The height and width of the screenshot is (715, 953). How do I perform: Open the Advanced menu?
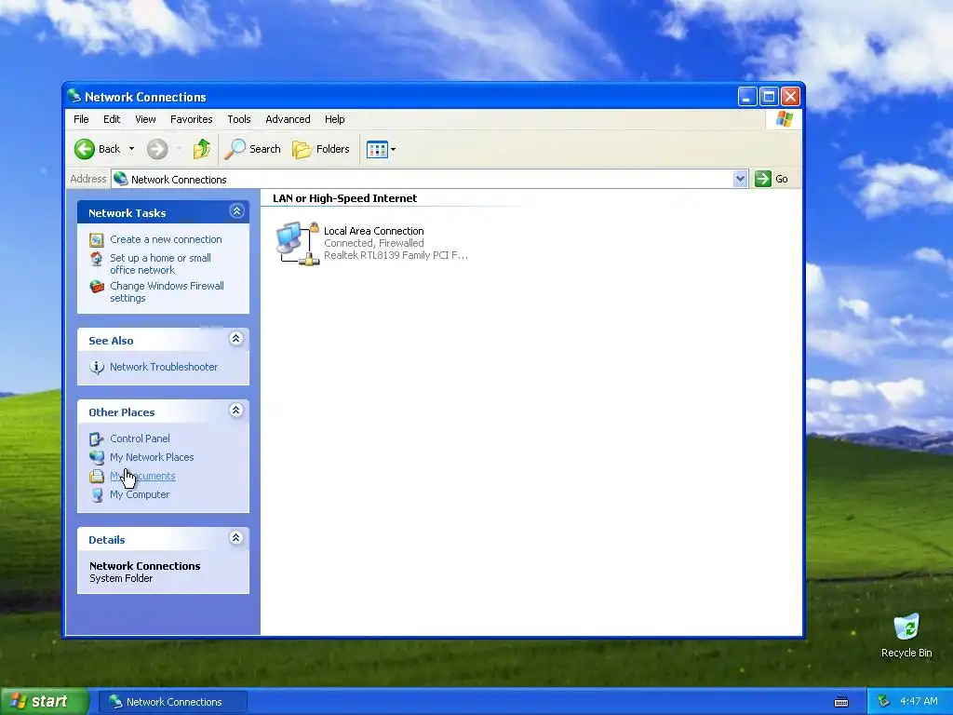pos(288,119)
